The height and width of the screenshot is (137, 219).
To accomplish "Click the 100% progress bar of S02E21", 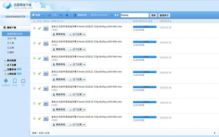I will tap(145, 72).
